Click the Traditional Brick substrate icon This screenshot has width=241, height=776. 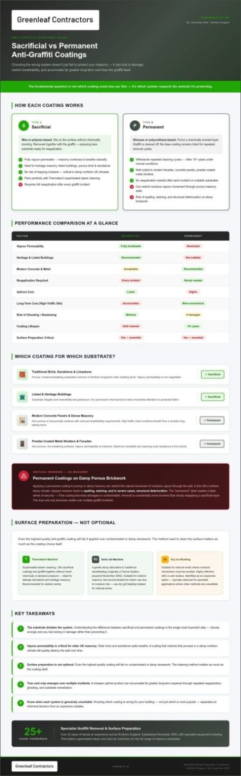point(21,374)
